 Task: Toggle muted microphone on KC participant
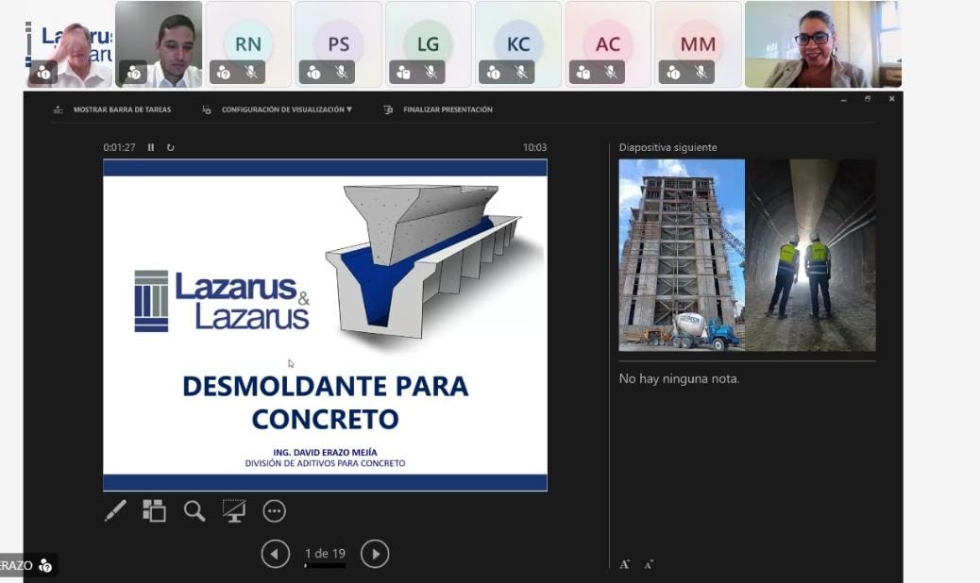tap(521, 72)
